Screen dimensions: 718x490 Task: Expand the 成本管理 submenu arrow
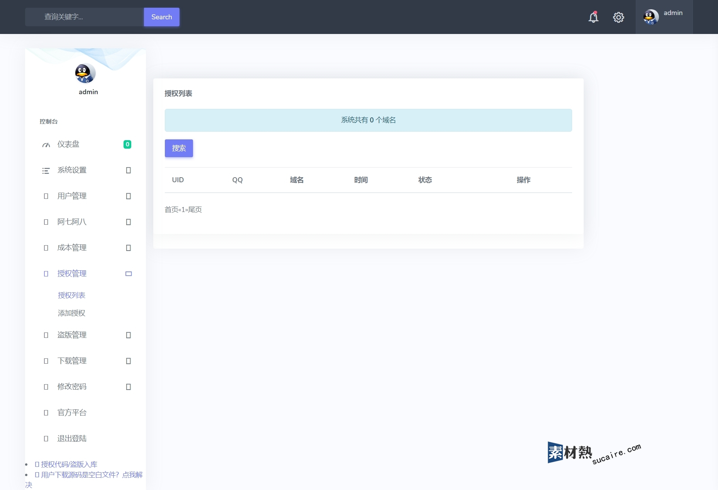tap(129, 248)
